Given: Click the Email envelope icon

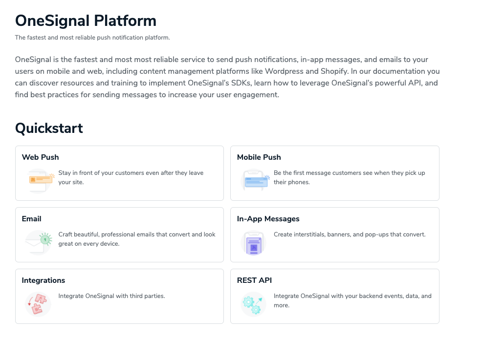Looking at the screenshot, I should coord(39,242).
